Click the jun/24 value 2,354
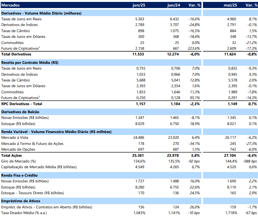The image size is (258, 216). click(x=175, y=86)
